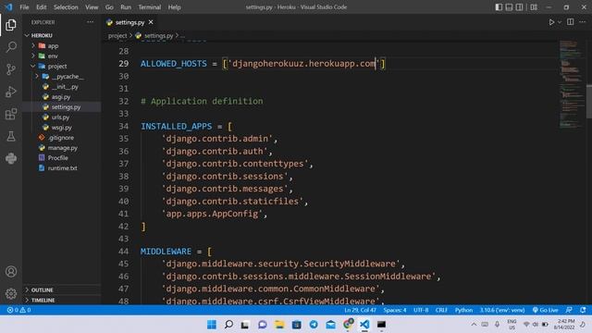Viewport: 592px width, 333px height.
Task: Change encoding via UTF-8 status item
Action: point(421,310)
